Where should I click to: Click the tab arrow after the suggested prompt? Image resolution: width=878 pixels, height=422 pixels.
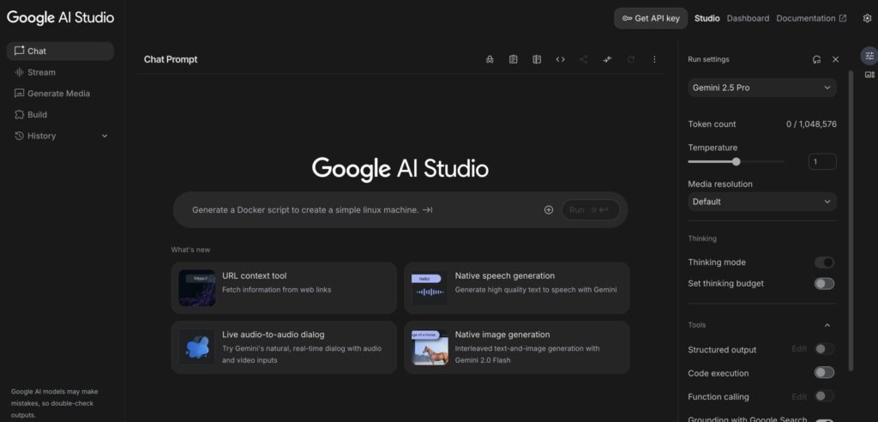click(427, 210)
